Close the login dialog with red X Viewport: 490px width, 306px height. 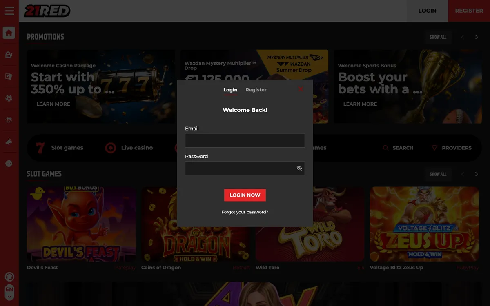click(301, 89)
